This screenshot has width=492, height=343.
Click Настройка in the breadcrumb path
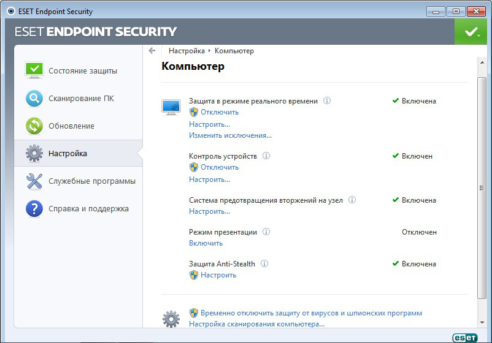pyautogui.click(x=186, y=51)
